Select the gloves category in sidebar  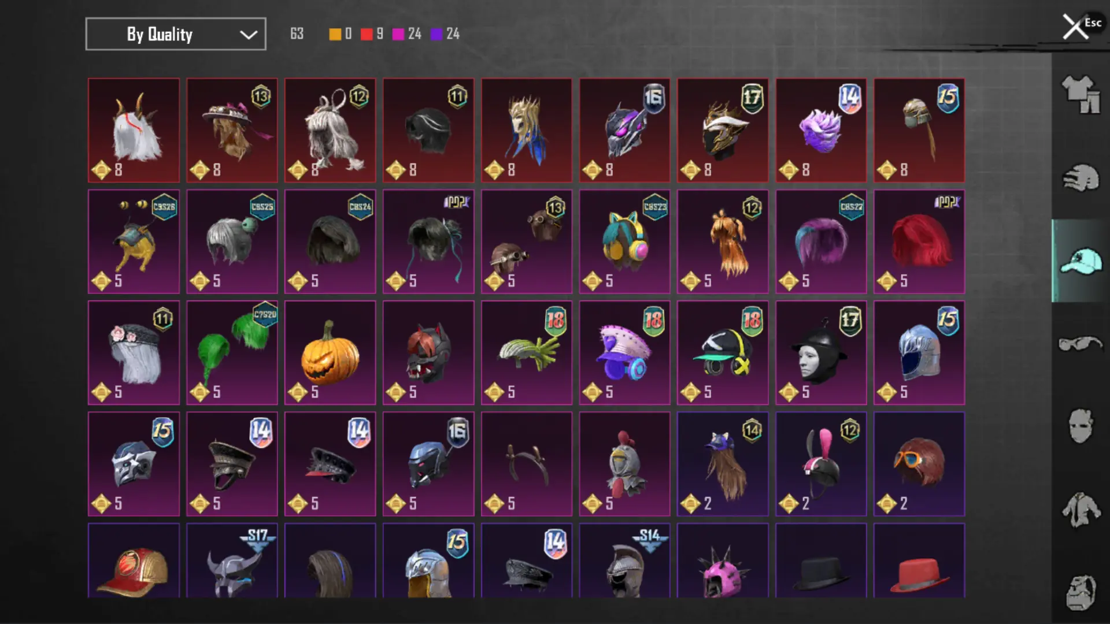tap(1081, 178)
